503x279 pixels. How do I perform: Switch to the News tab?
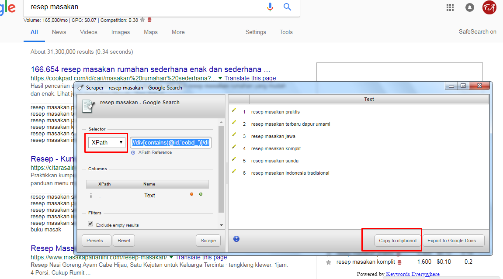59,32
